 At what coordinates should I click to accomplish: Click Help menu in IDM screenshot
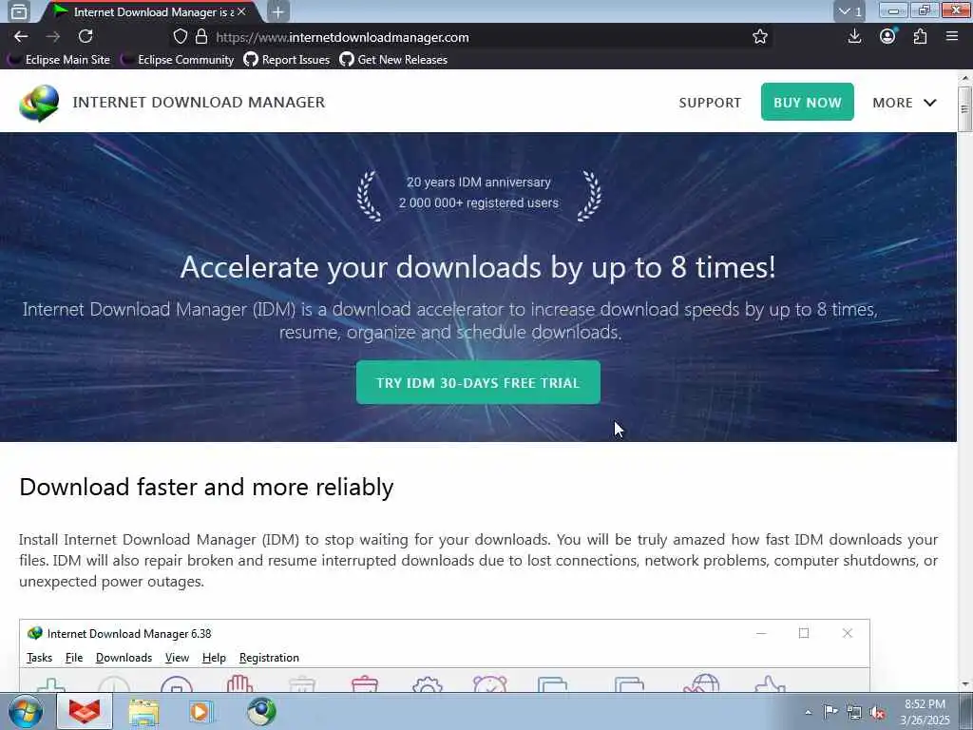[x=214, y=658]
